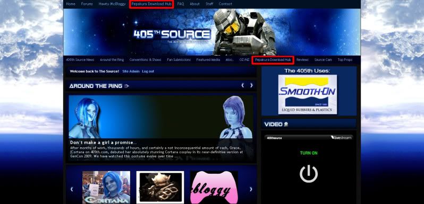
Task: Turn on the Livestream power icon
Action: click(x=309, y=174)
